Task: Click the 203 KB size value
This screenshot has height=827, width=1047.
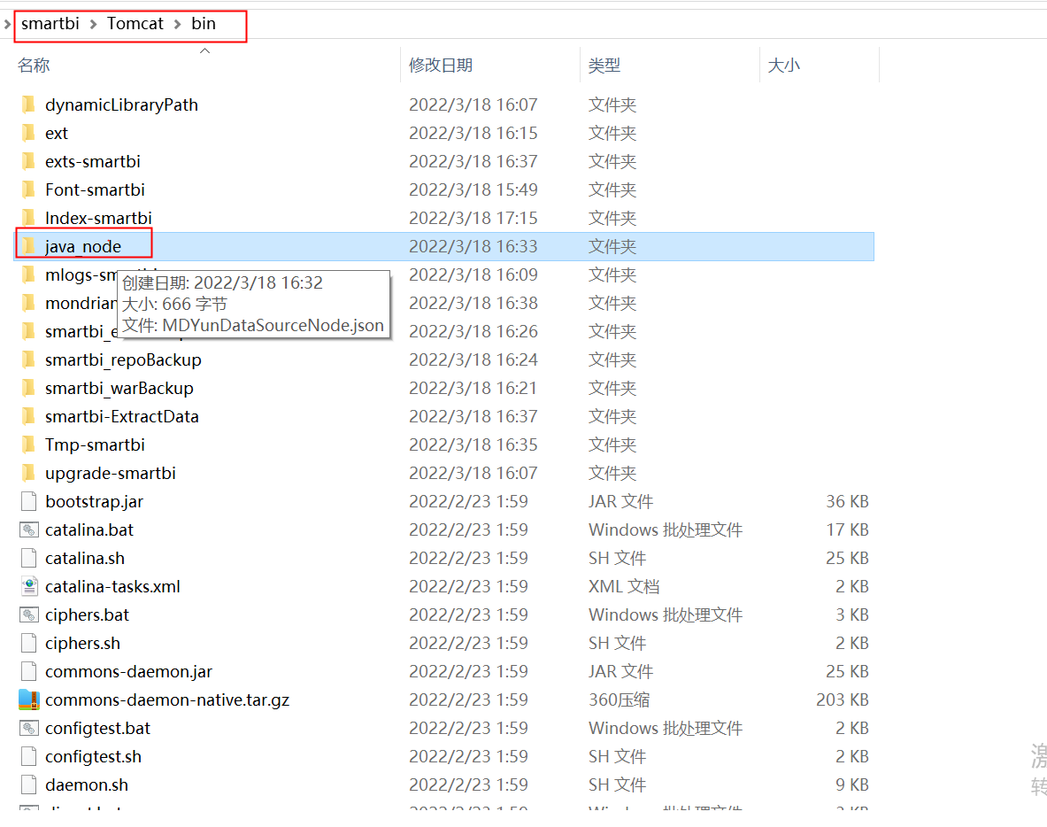Action: [842, 700]
